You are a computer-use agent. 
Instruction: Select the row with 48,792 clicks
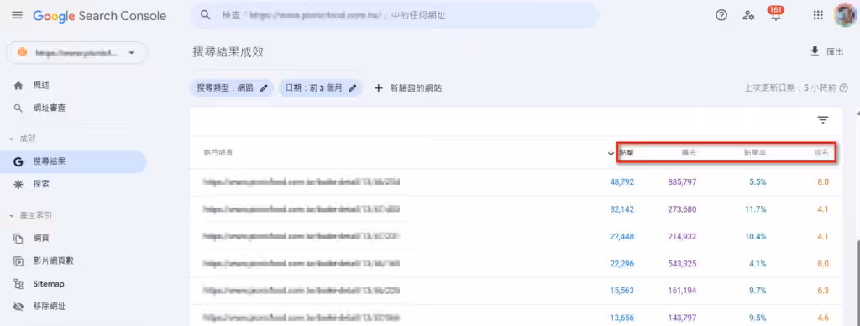tap(516, 181)
